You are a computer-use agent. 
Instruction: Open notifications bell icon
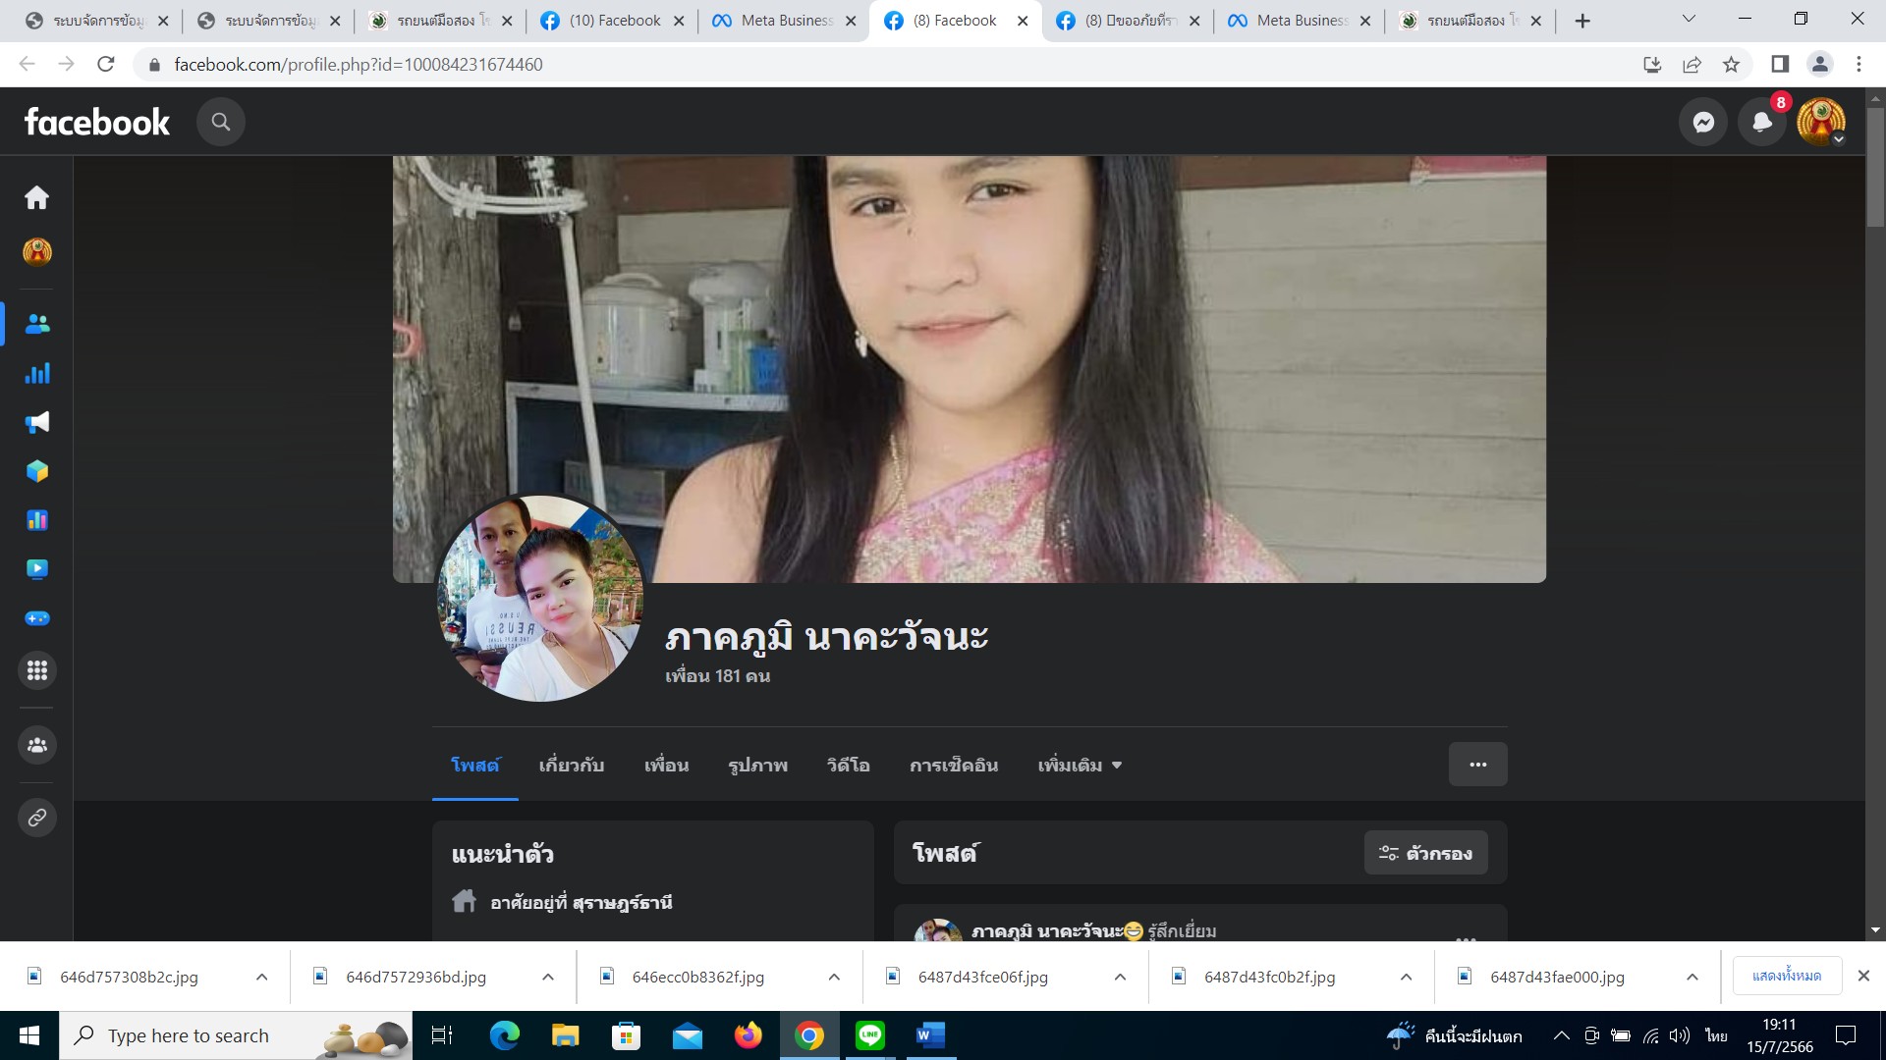point(1762,122)
